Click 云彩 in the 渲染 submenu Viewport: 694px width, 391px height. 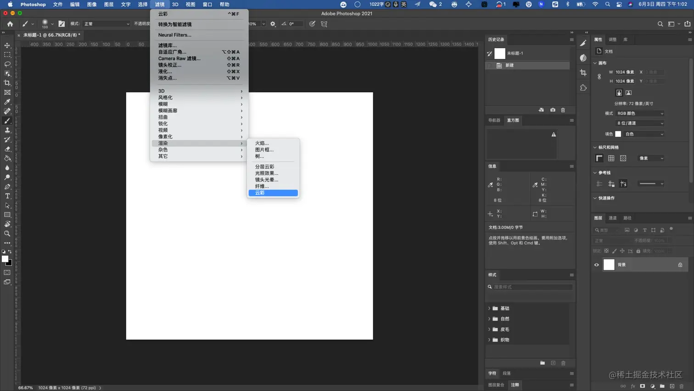[273, 193]
